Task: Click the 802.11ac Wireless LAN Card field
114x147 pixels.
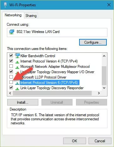Action: 57,32
